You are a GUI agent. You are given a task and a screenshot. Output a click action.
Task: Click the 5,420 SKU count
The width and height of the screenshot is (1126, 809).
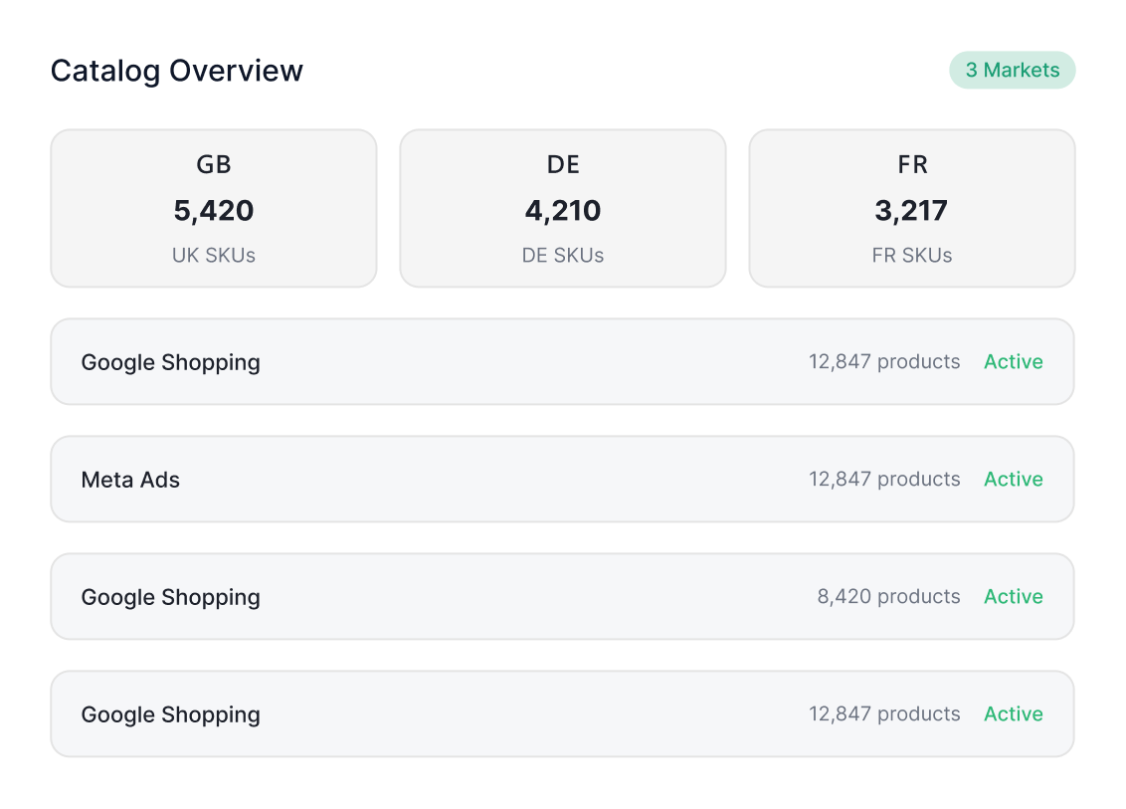(x=214, y=211)
